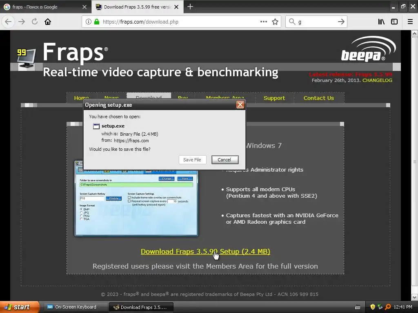This screenshot has height=313, width=418.
Task: Click the Fraps monitor logo icon
Action: point(26,59)
